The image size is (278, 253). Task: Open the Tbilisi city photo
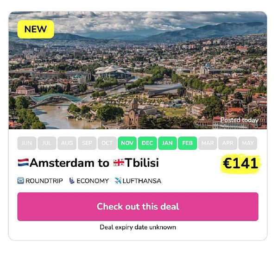(138, 70)
